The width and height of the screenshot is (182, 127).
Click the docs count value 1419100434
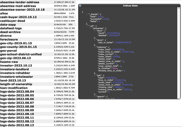[113, 33]
